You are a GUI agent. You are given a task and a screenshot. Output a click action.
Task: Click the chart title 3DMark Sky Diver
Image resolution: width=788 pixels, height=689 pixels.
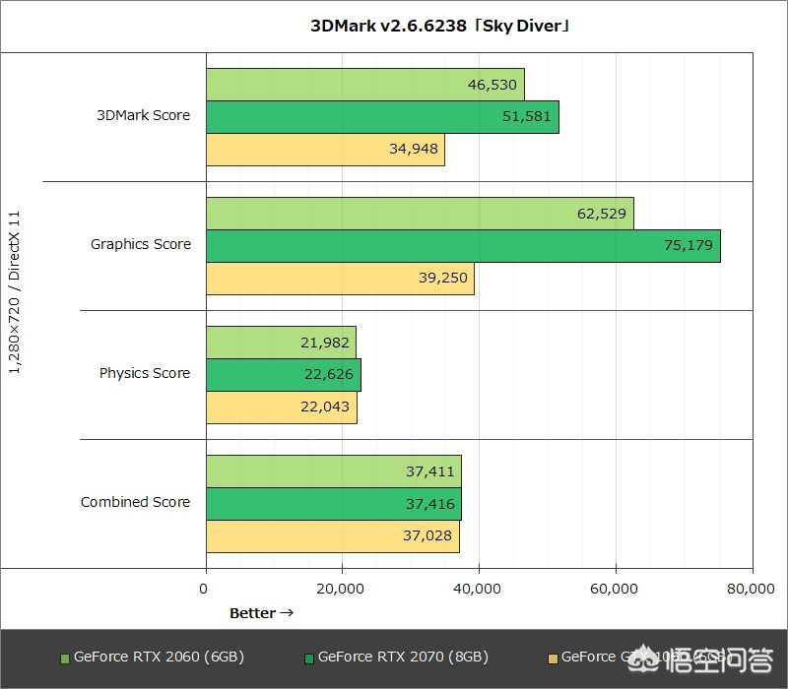pos(440,26)
